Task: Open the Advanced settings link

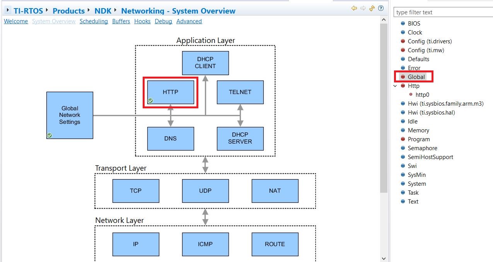Action: pyautogui.click(x=189, y=21)
